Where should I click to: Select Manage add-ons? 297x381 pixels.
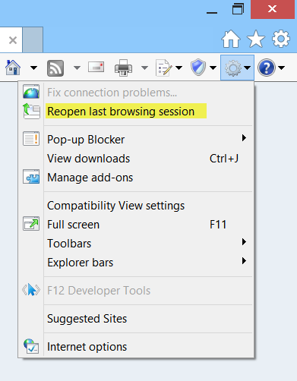tap(136, 178)
